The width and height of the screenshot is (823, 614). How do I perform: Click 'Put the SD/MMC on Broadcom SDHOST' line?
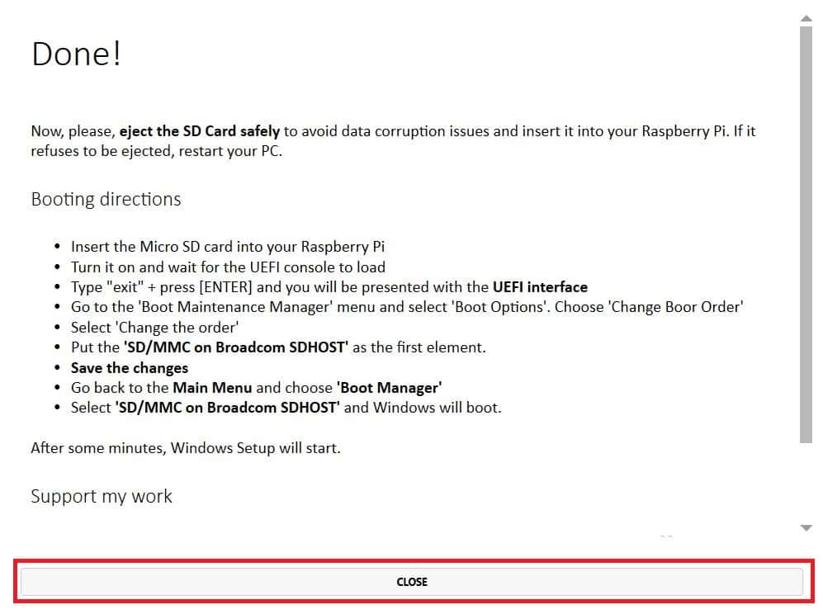click(x=278, y=347)
